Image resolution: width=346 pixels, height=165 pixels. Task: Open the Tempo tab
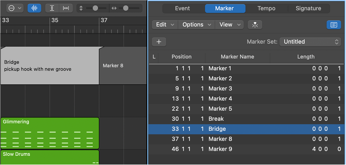[x=266, y=8]
